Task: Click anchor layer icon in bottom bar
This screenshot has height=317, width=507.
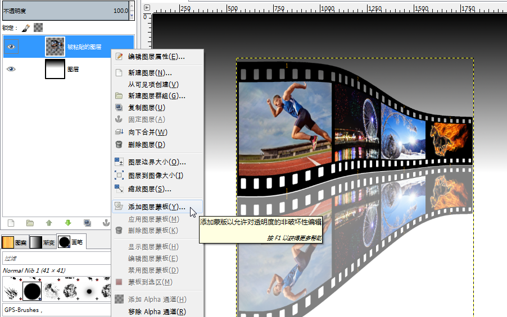Action: click(106, 223)
